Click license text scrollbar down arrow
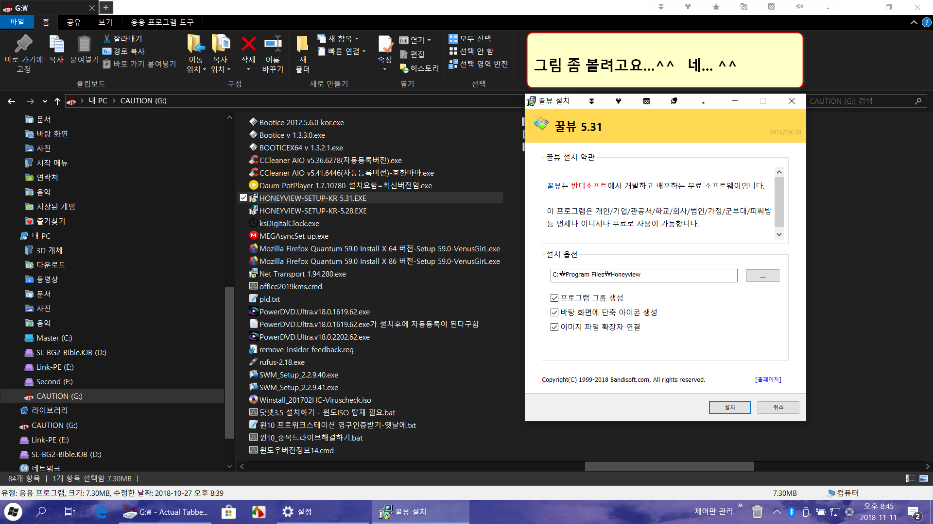The height and width of the screenshot is (524, 933). click(x=779, y=234)
